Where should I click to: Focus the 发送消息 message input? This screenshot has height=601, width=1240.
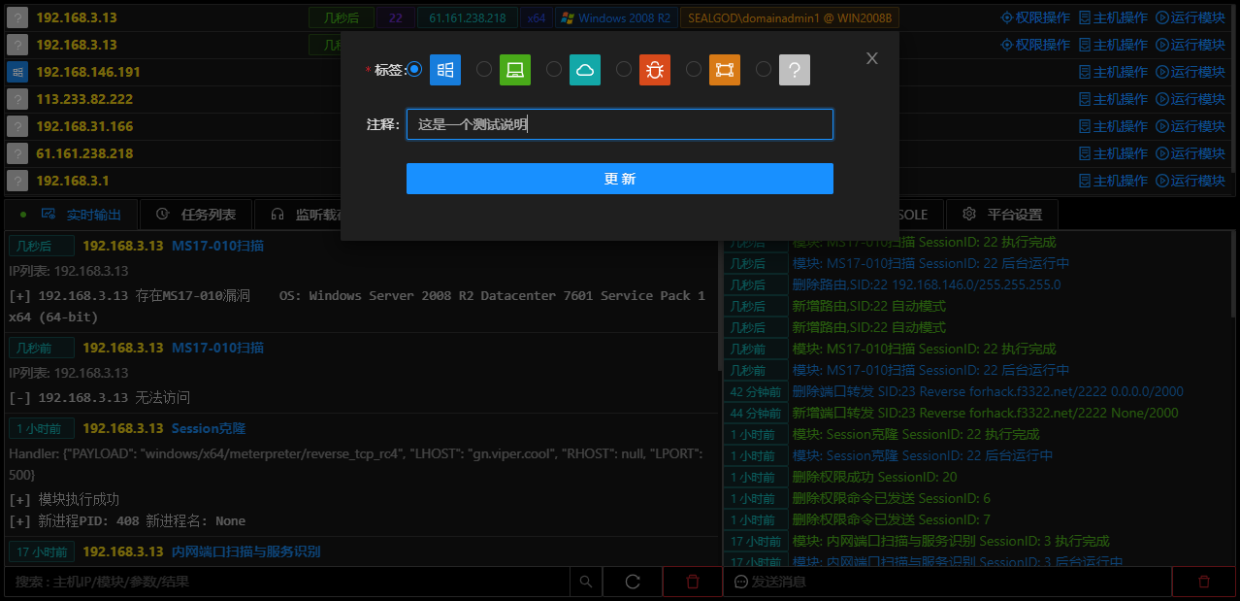(948, 582)
